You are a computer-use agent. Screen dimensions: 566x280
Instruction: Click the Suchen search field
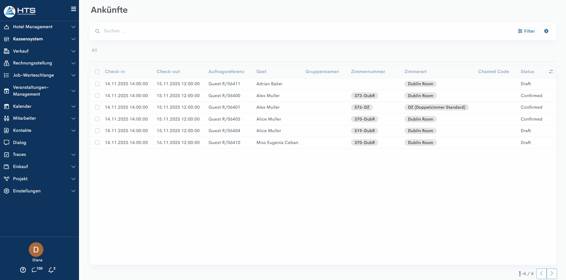[208, 31]
